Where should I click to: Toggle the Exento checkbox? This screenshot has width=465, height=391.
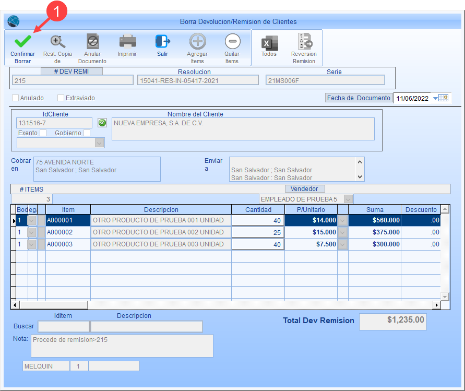coord(43,133)
